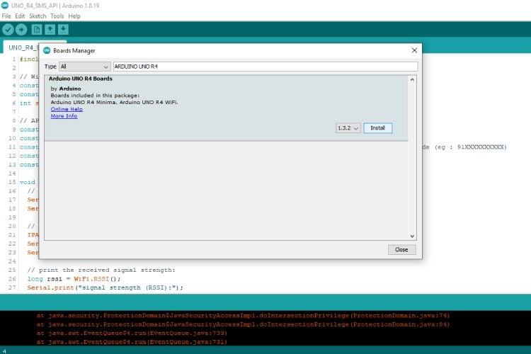Click the Open sketch toolbar icon
This screenshot has width=531, height=354.
click(50, 30)
